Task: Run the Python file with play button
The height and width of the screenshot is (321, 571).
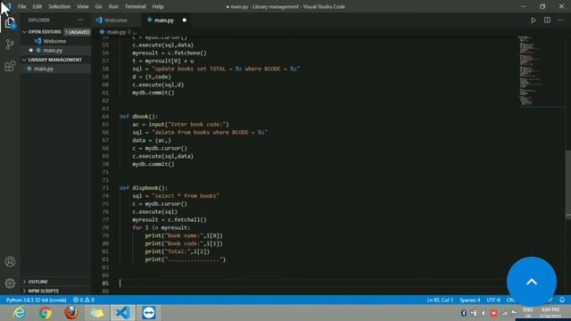Action: [x=533, y=21]
